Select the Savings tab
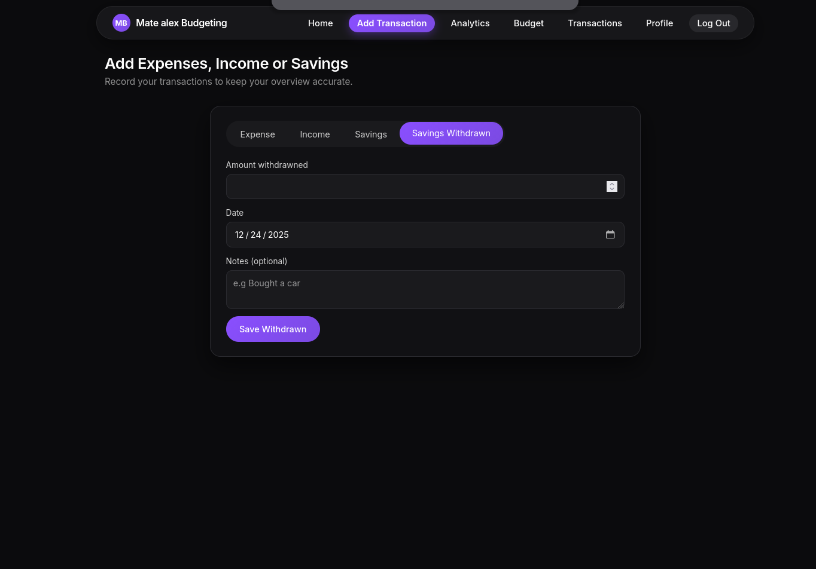The height and width of the screenshot is (569, 816). point(370,134)
